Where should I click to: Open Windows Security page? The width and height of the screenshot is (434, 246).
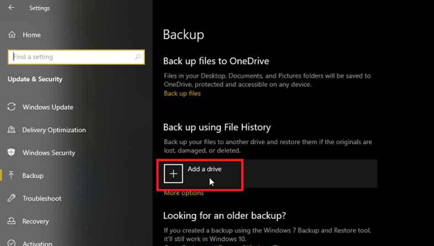(x=49, y=153)
